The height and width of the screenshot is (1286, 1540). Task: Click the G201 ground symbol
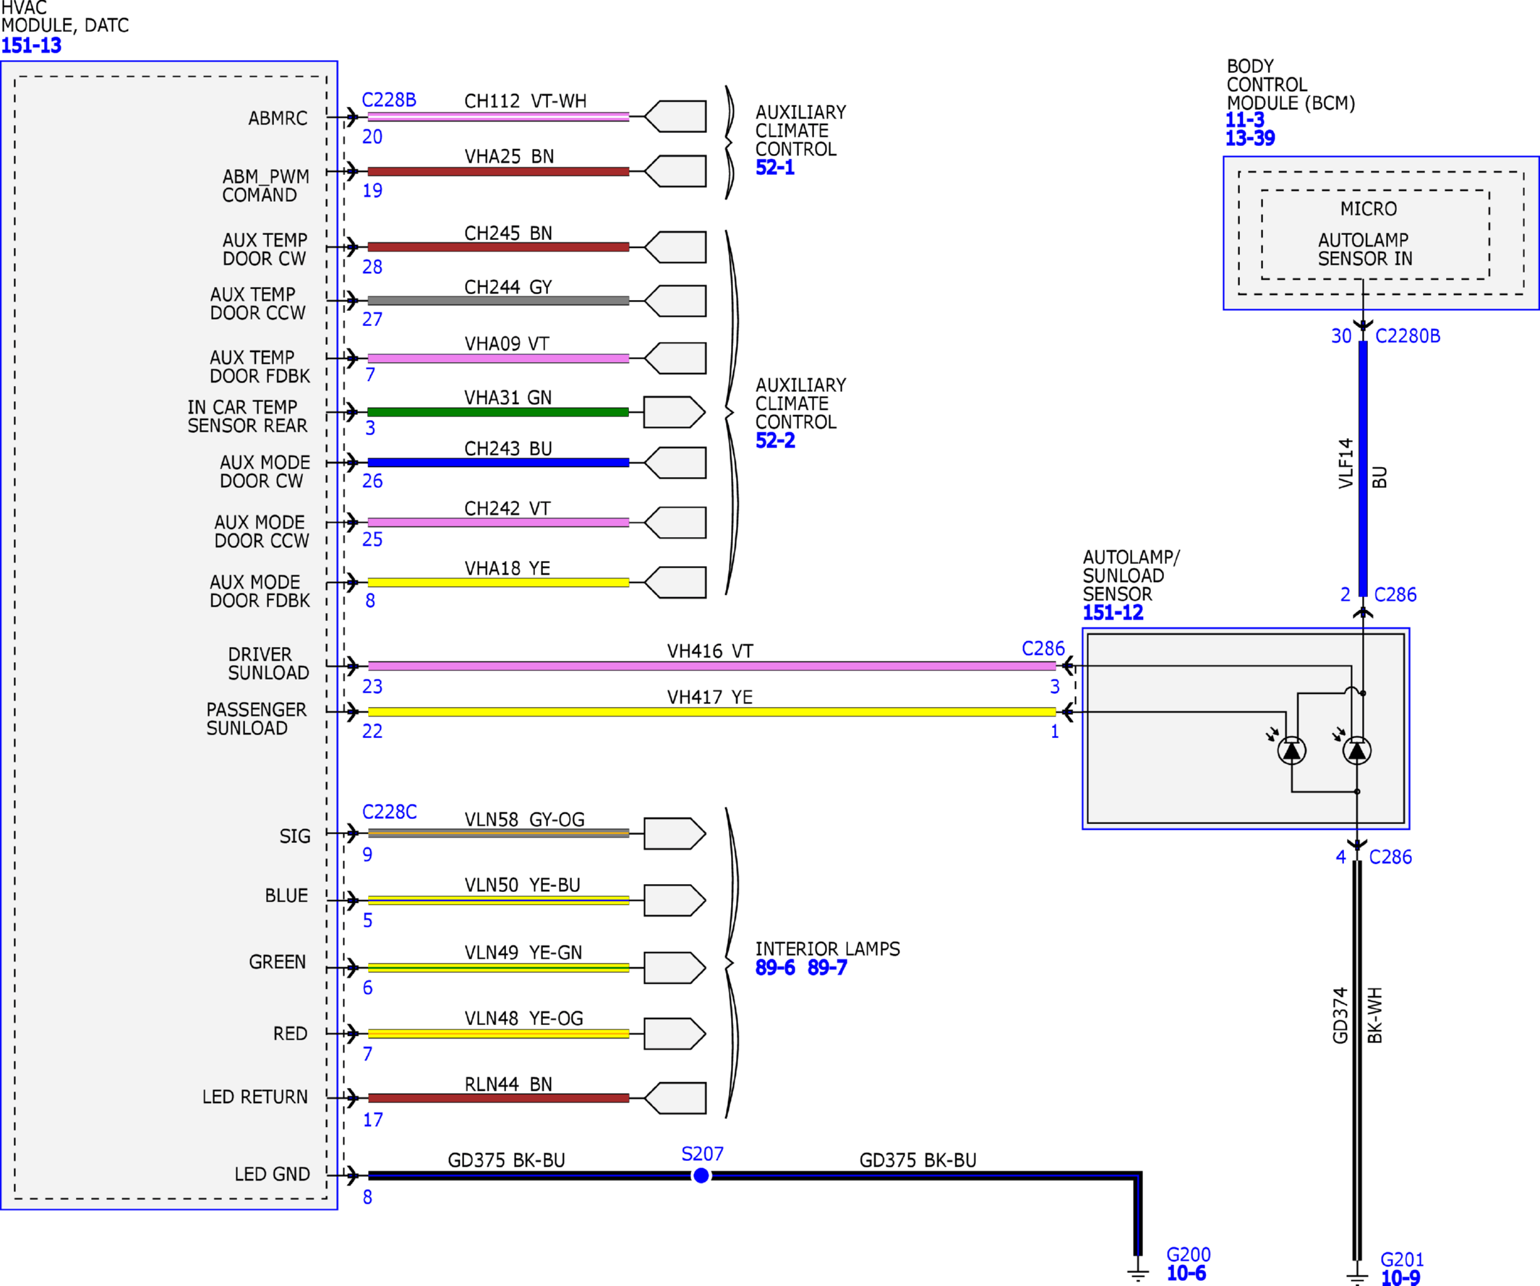coord(1356,1274)
